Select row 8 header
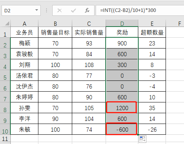The width and height of the screenshot is (184, 144). click(5, 108)
